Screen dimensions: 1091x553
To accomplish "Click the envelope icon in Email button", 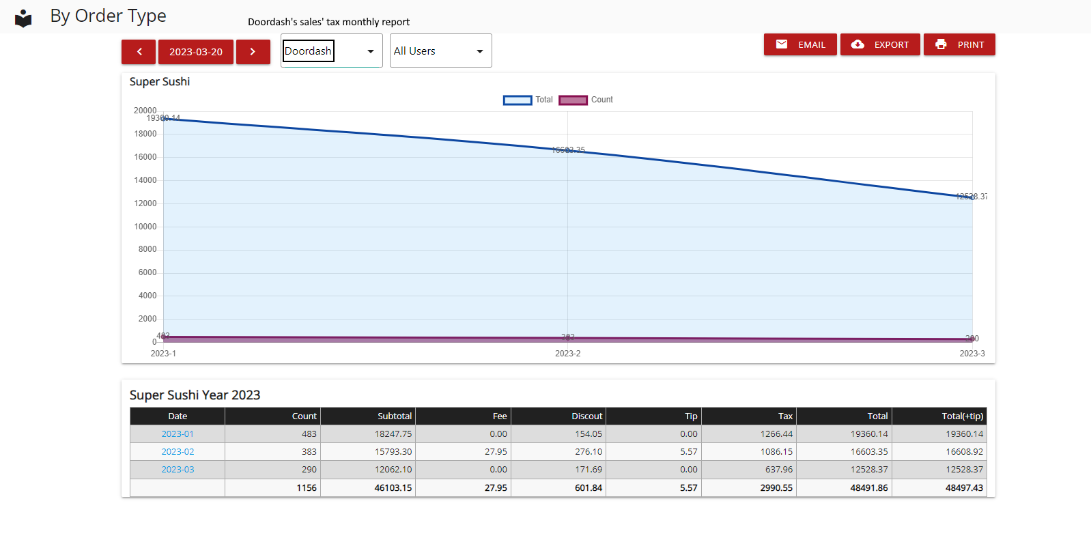I will click(x=782, y=44).
